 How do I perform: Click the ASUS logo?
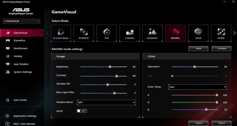(x=21, y=10)
